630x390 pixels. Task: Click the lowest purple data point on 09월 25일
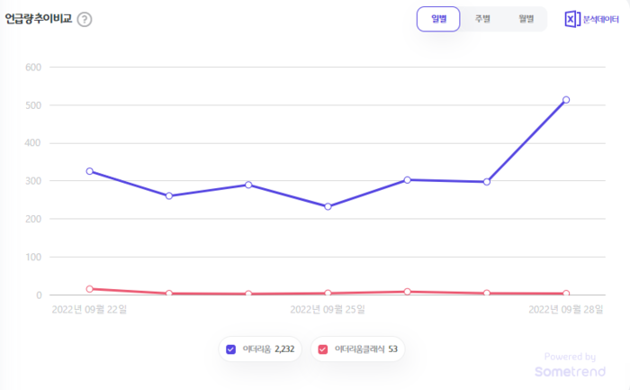click(x=328, y=206)
